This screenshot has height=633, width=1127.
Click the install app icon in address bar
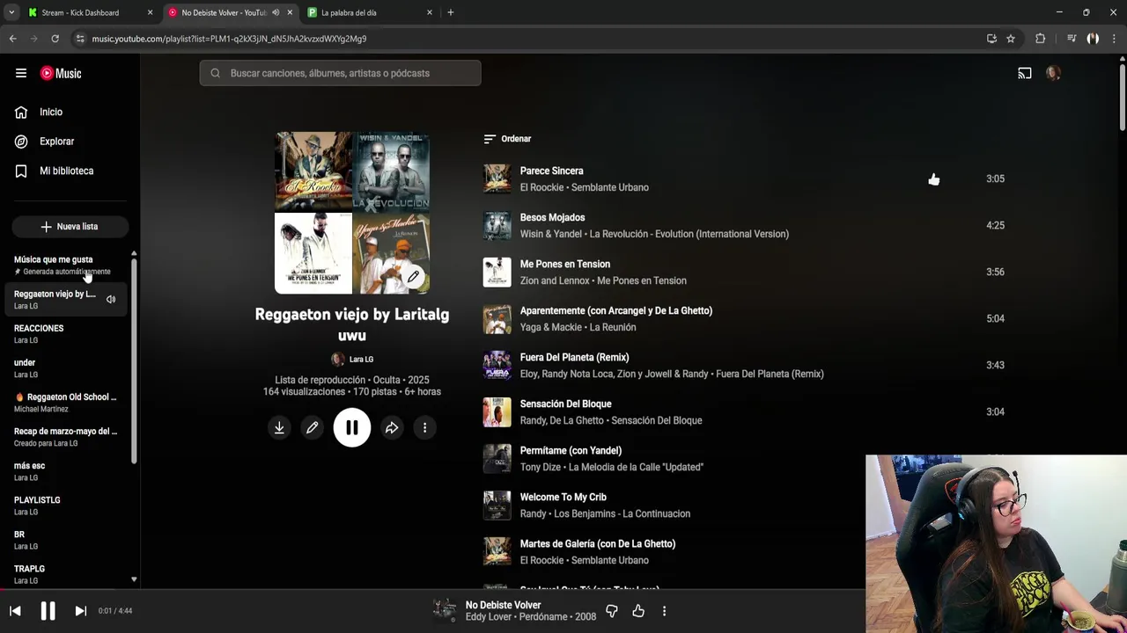(991, 39)
